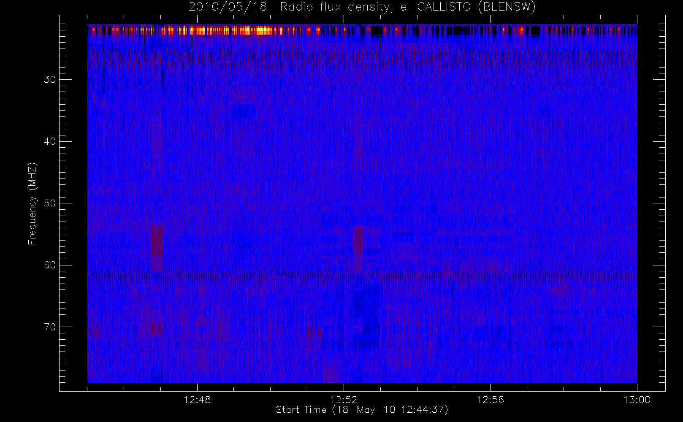Click the 12:52 time tick label
The width and height of the screenshot is (683, 422).
click(344, 400)
